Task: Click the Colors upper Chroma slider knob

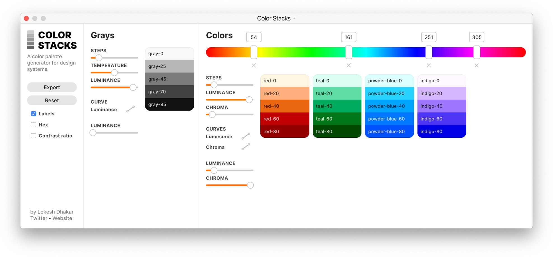Action: 212,115
